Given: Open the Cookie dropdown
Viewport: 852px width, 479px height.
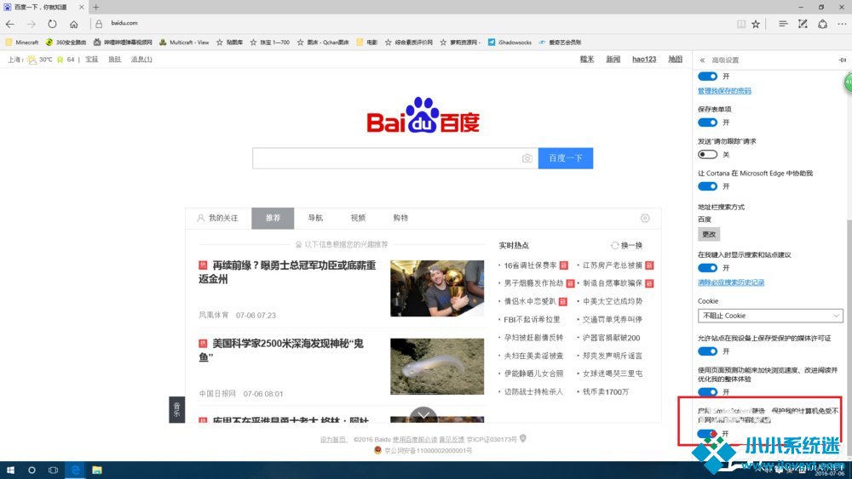Looking at the screenshot, I should tap(770, 316).
